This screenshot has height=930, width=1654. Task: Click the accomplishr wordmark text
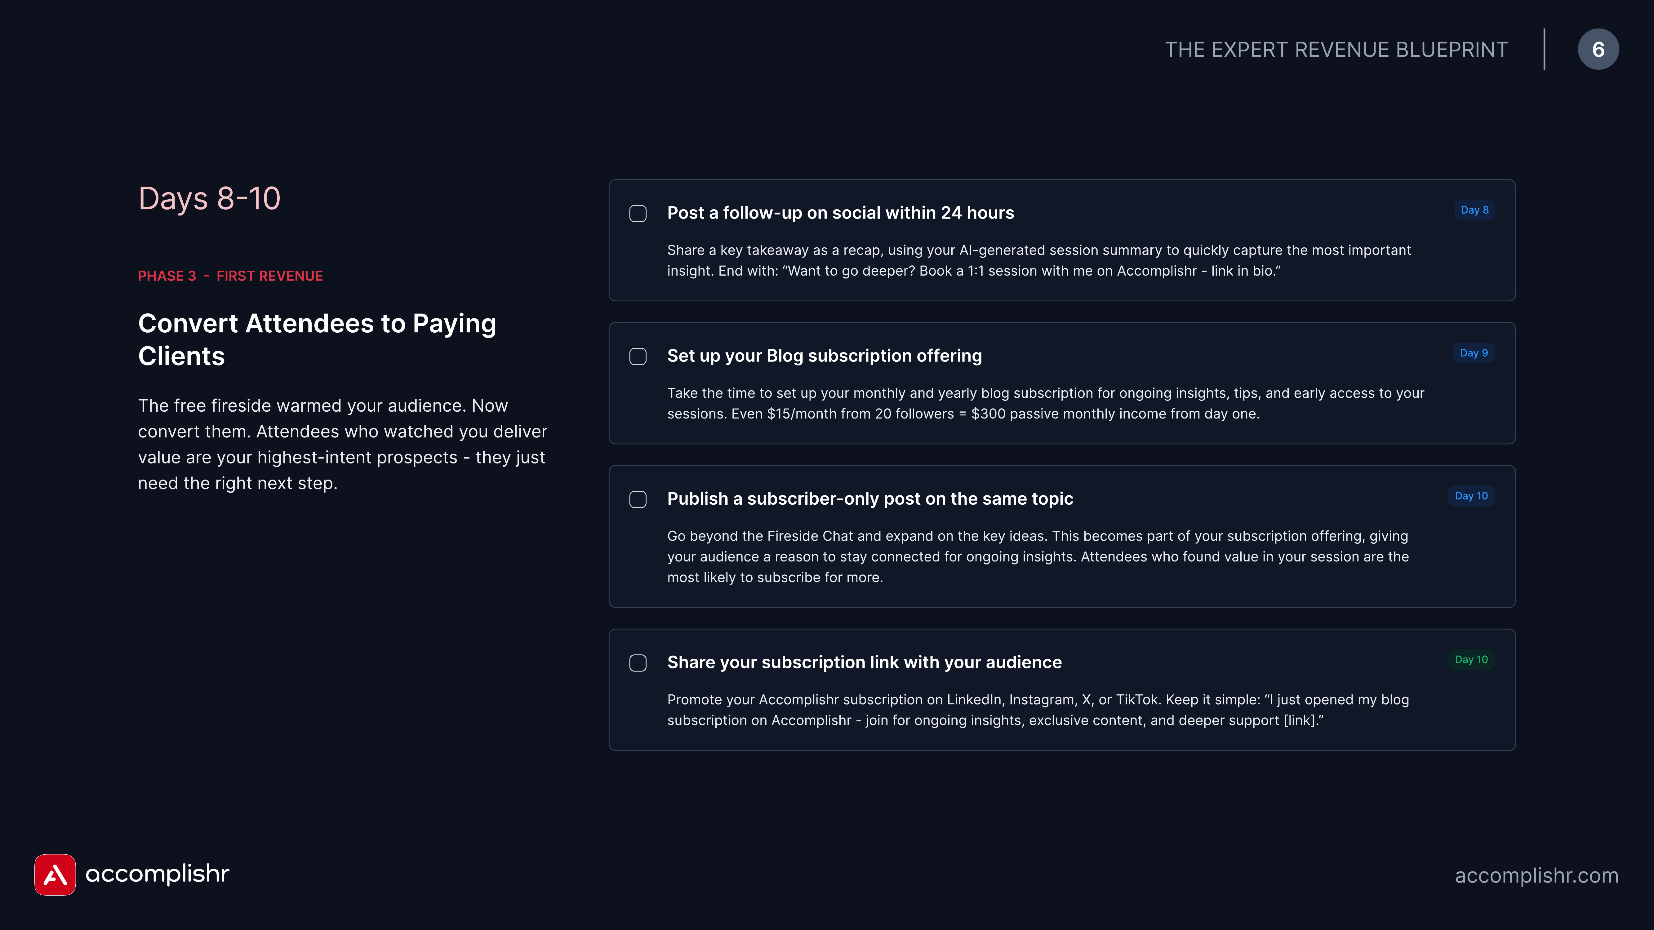pos(157,874)
